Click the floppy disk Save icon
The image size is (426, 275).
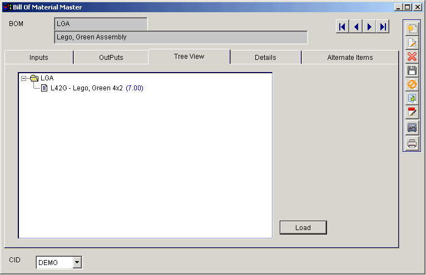point(412,70)
